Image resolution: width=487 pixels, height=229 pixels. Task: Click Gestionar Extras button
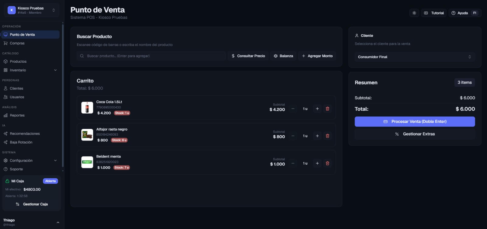click(x=415, y=134)
